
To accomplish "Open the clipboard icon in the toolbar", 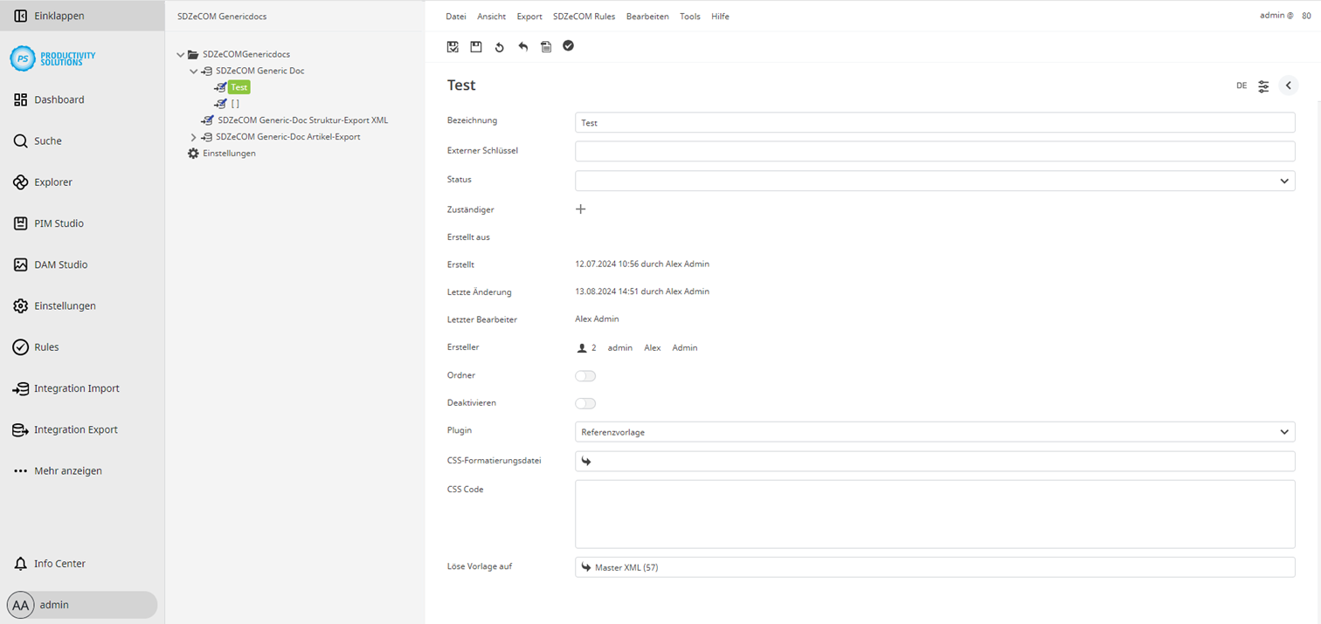I will tap(546, 46).
